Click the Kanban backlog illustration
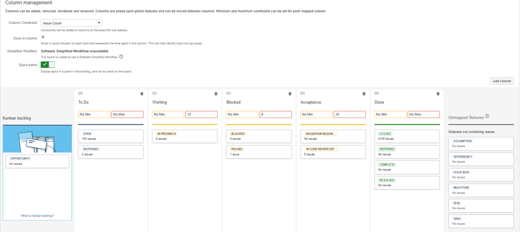520x232 pixels. coord(37,139)
